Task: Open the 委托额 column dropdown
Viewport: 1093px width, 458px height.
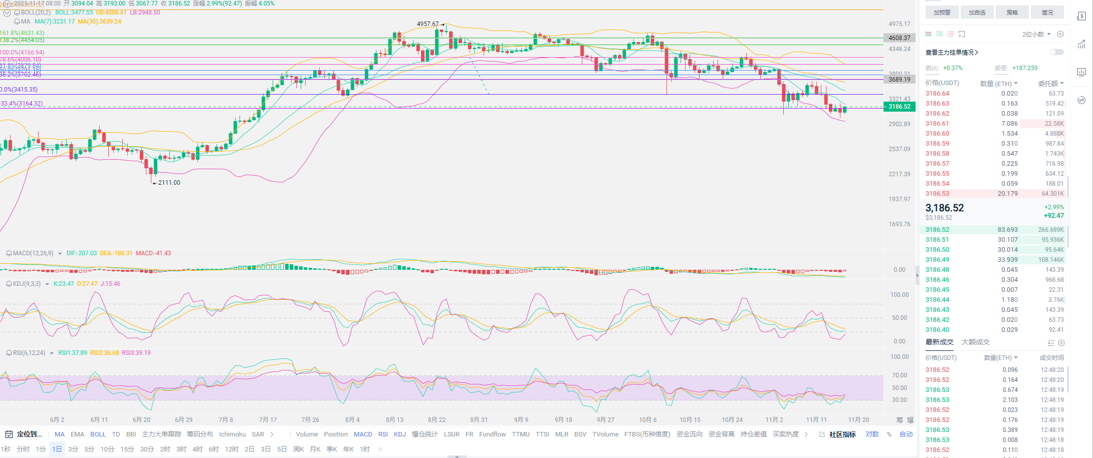Action: pos(1050,84)
